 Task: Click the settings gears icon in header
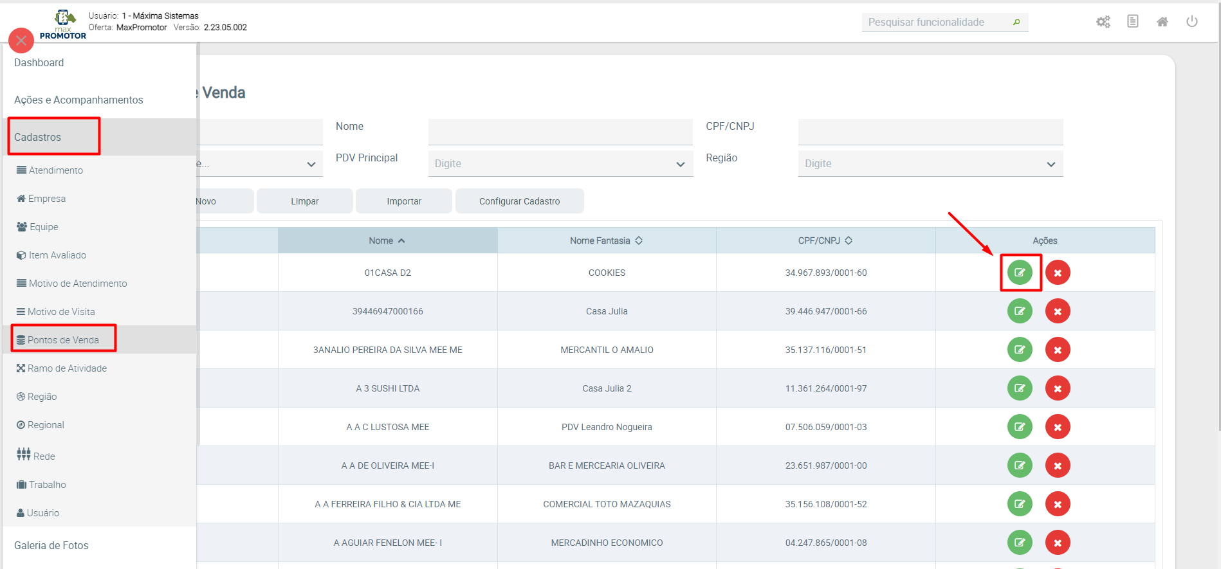pyautogui.click(x=1103, y=22)
